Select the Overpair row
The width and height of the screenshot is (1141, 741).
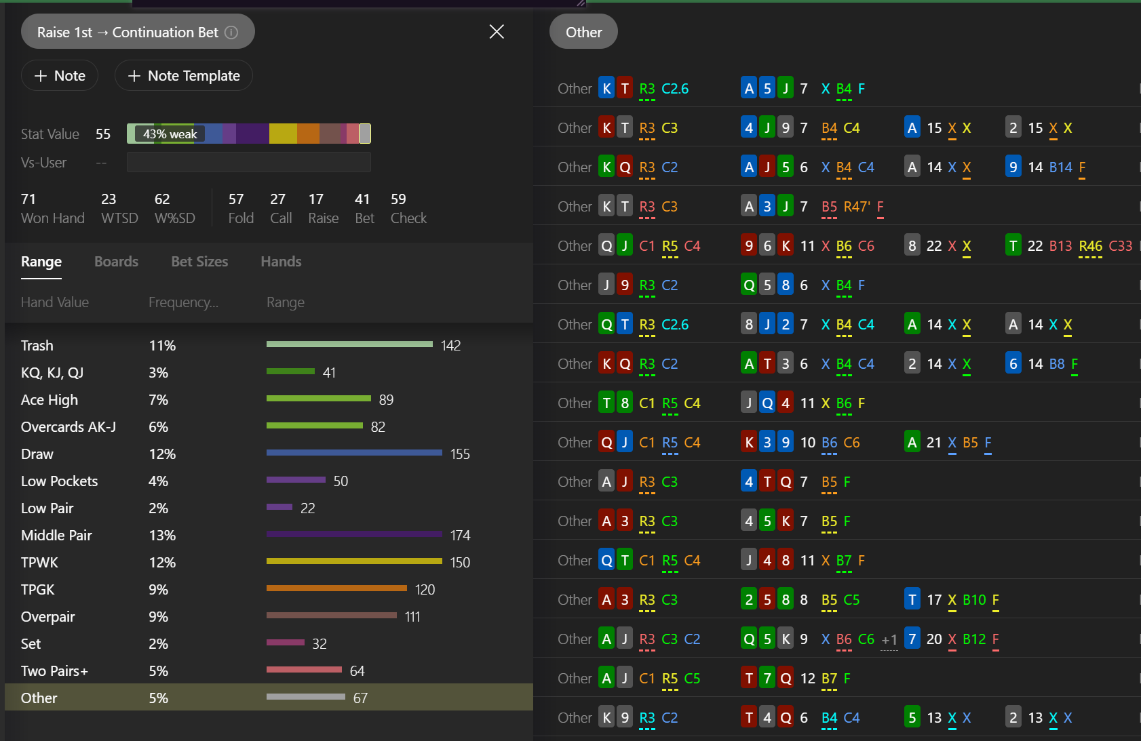tap(269, 617)
